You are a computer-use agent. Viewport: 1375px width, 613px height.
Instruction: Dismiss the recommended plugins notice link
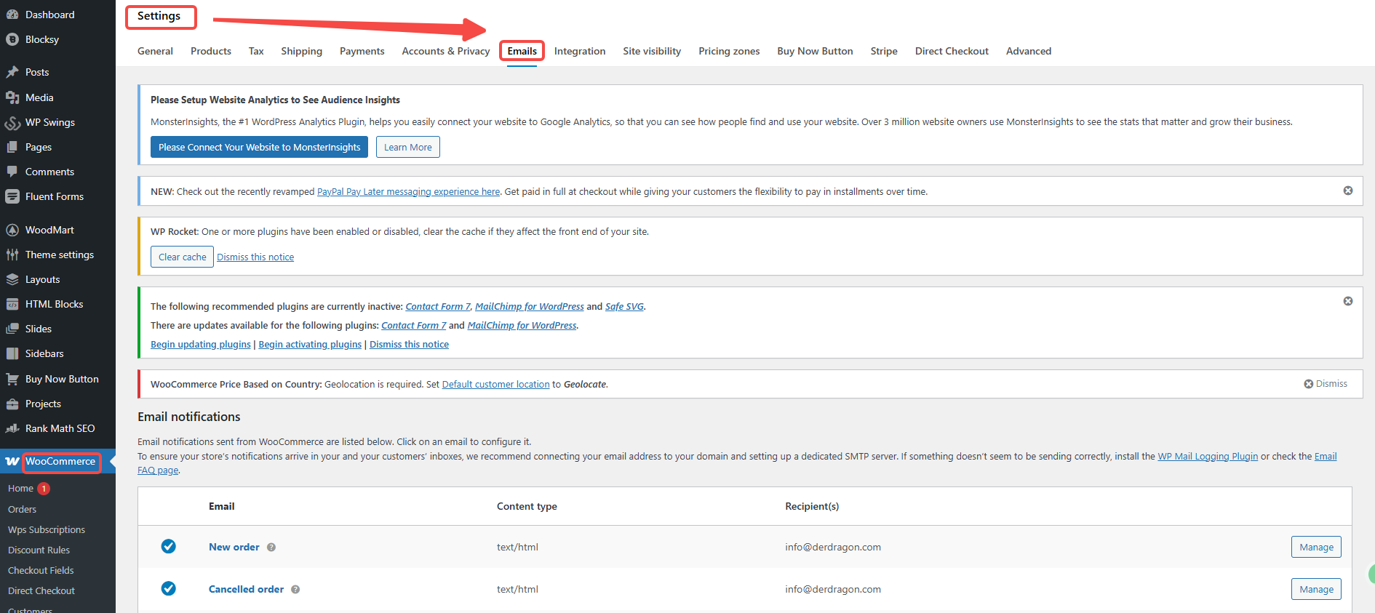tap(409, 345)
